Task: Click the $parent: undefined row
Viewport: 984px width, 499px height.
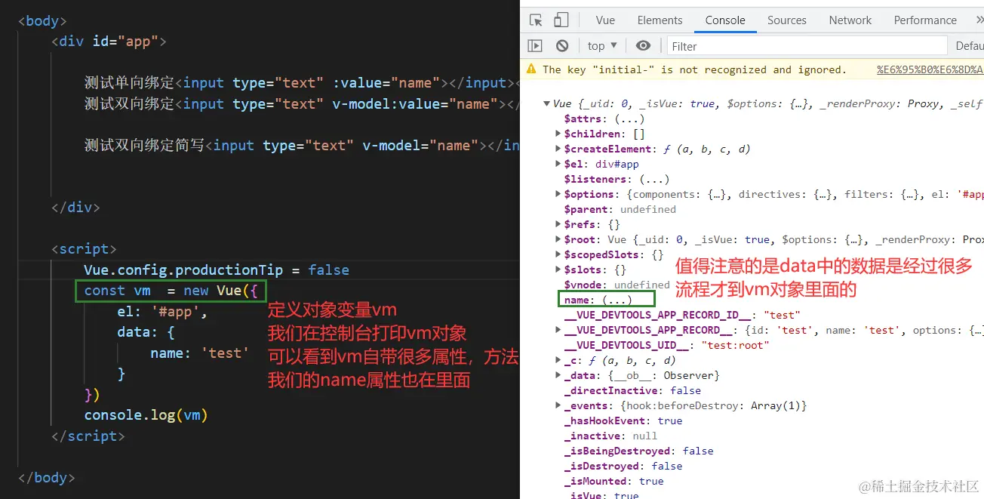Action: pos(620,210)
